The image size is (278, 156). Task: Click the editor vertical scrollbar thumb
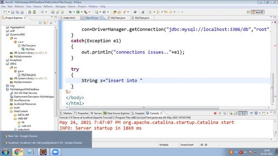pos(272,88)
